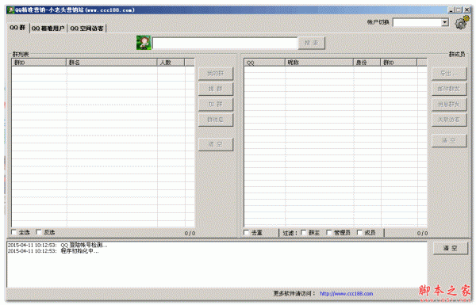Focus the search input field
The height and width of the screenshot is (305, 476).
point(225,43)
